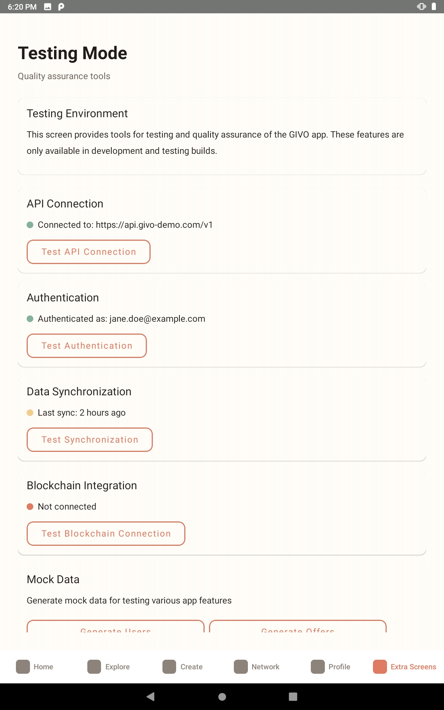Screen dimensions: 444x710
Task: Switch to the Network tab label
Action: coord(265,667)
